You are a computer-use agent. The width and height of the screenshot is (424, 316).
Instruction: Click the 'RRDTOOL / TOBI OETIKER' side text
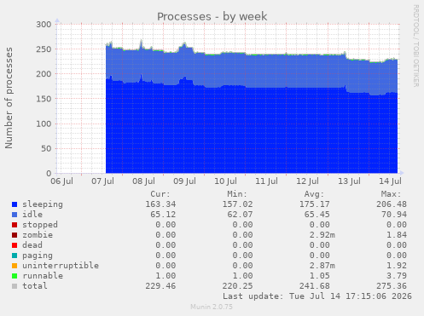[415, 46]
